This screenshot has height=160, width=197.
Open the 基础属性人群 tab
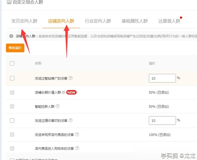(135, 21)
